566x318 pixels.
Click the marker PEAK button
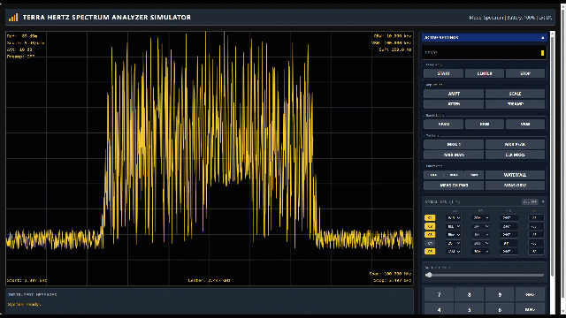pyautogui.click(x=515, y=145)
